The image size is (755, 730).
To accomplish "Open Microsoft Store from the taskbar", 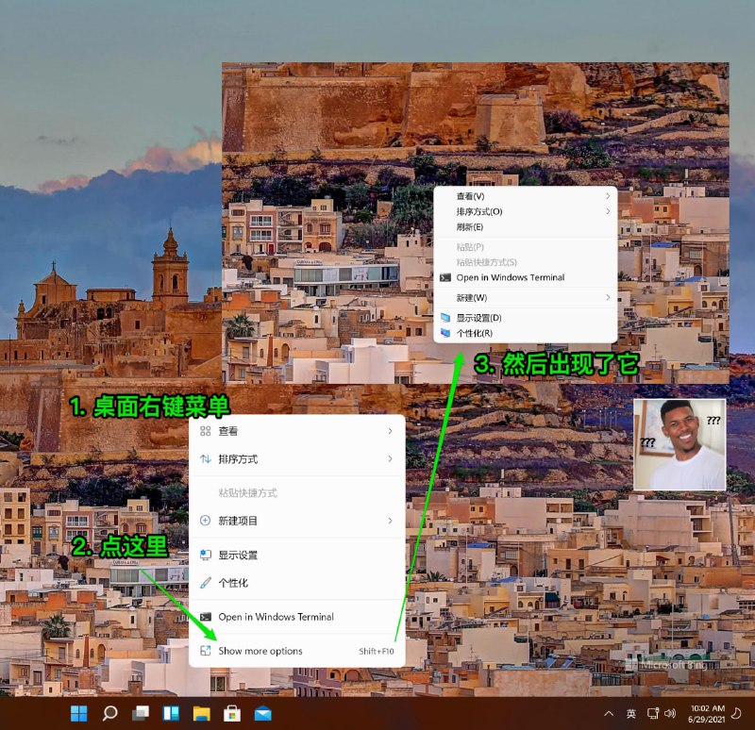I will pyautogui.click(x=232, y=713).
